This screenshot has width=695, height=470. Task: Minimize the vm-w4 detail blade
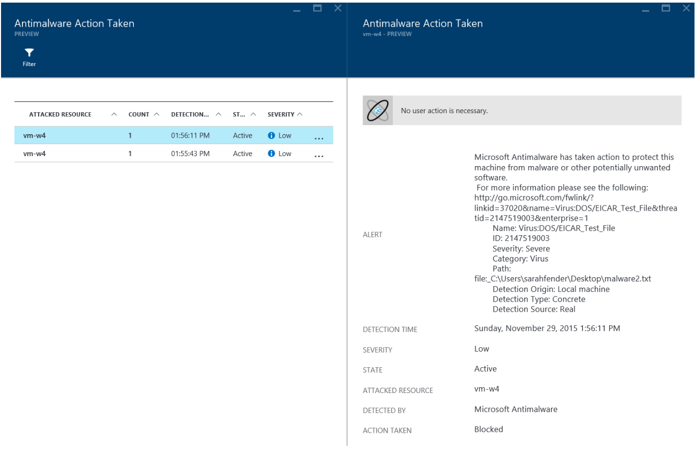pyautogui.click(x=646, y=10)
